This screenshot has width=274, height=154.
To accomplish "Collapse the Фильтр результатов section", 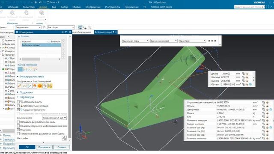I will click(18, 77).
